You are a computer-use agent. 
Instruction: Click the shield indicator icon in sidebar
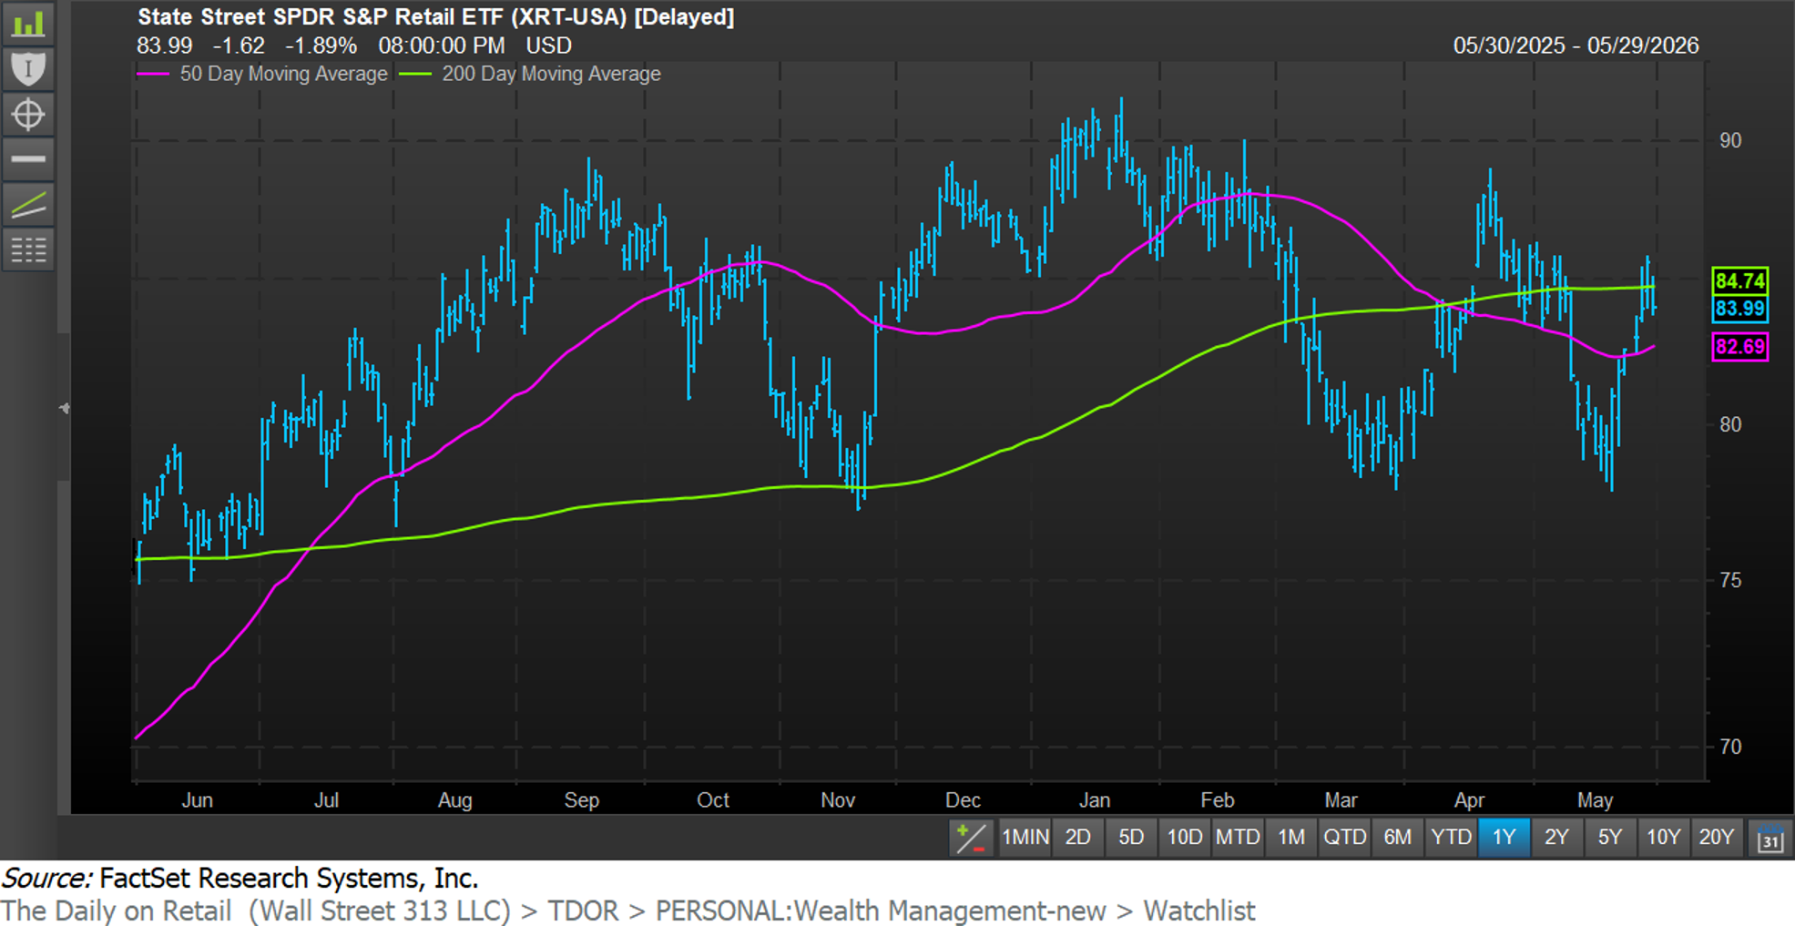[28, 68]
